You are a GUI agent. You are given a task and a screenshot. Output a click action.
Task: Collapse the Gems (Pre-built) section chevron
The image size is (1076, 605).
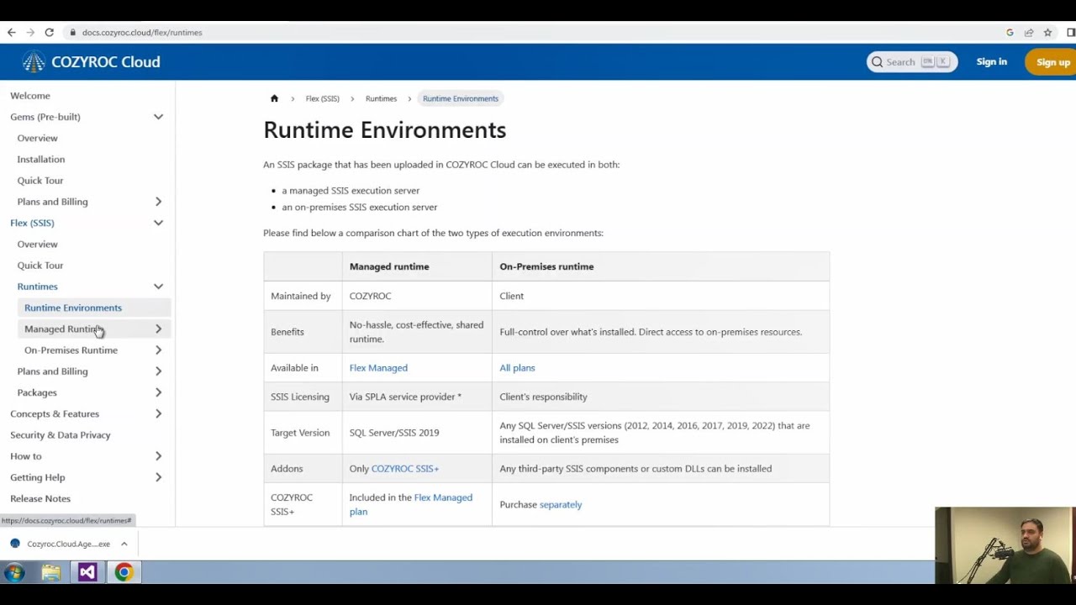(158, 117)
